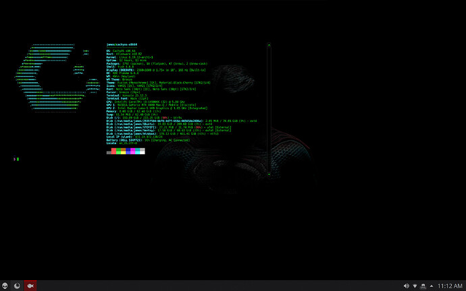466x291 pixels.
Task: Expand hidden system tray icons arrow
Action: pyautogui.click(x=432, y=286)
